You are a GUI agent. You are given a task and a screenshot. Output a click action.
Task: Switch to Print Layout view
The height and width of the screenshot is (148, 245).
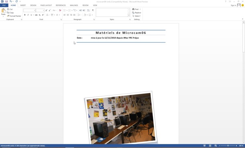click(210, 146)
